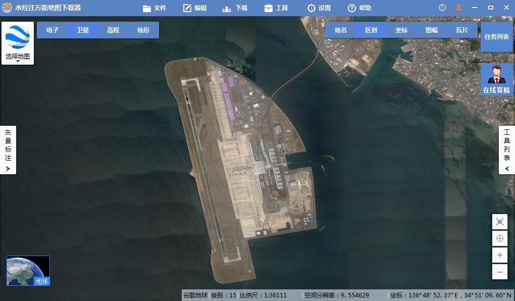
Task: Minimize the window
Action: [x=475, y=8]
